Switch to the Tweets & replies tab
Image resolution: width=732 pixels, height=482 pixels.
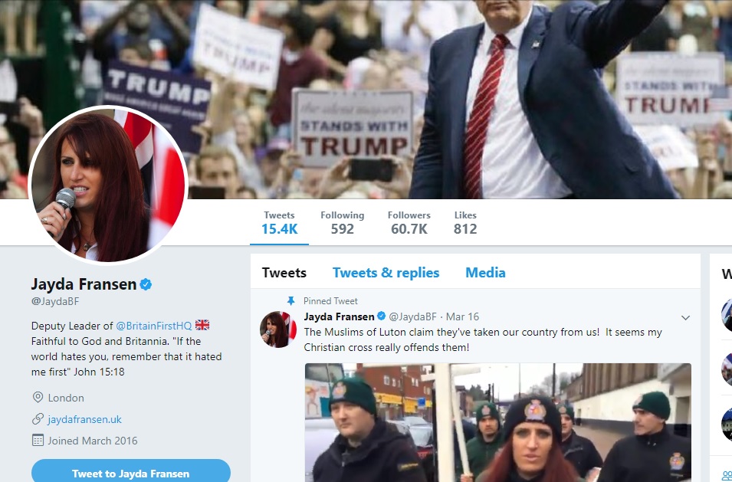coord(386,273)
